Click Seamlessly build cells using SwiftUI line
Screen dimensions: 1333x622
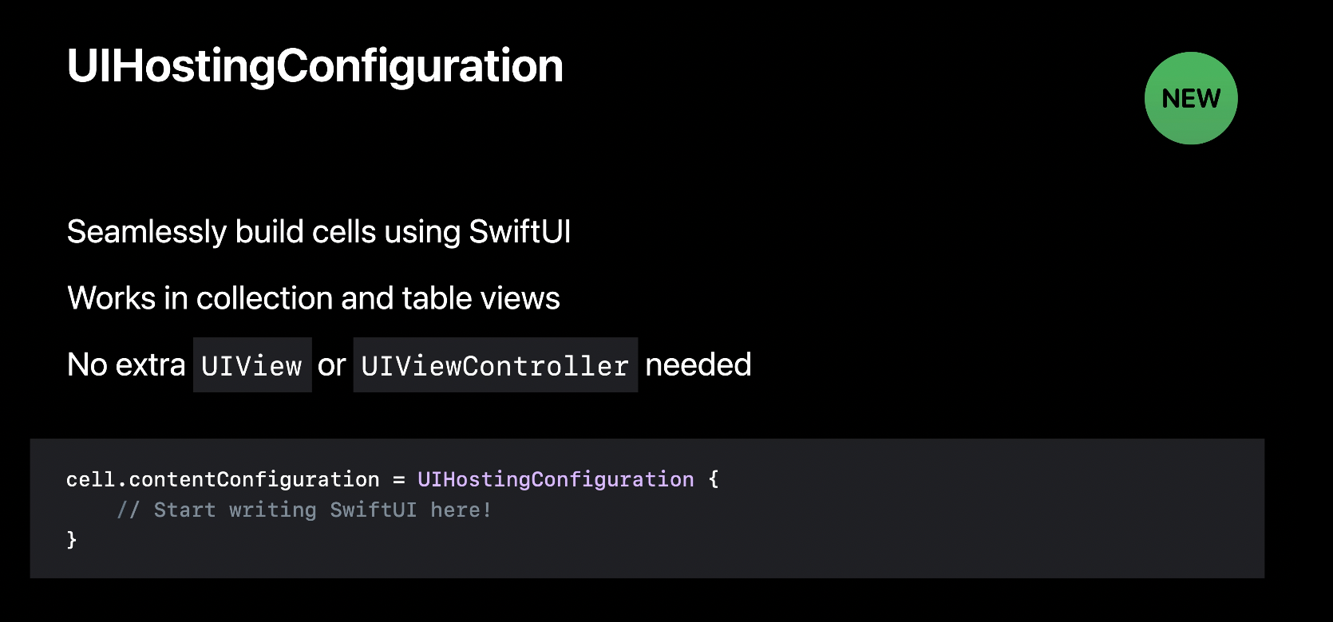point(319,232)
